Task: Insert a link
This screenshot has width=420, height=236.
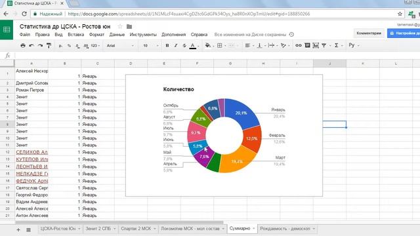Action: [299, 45]
